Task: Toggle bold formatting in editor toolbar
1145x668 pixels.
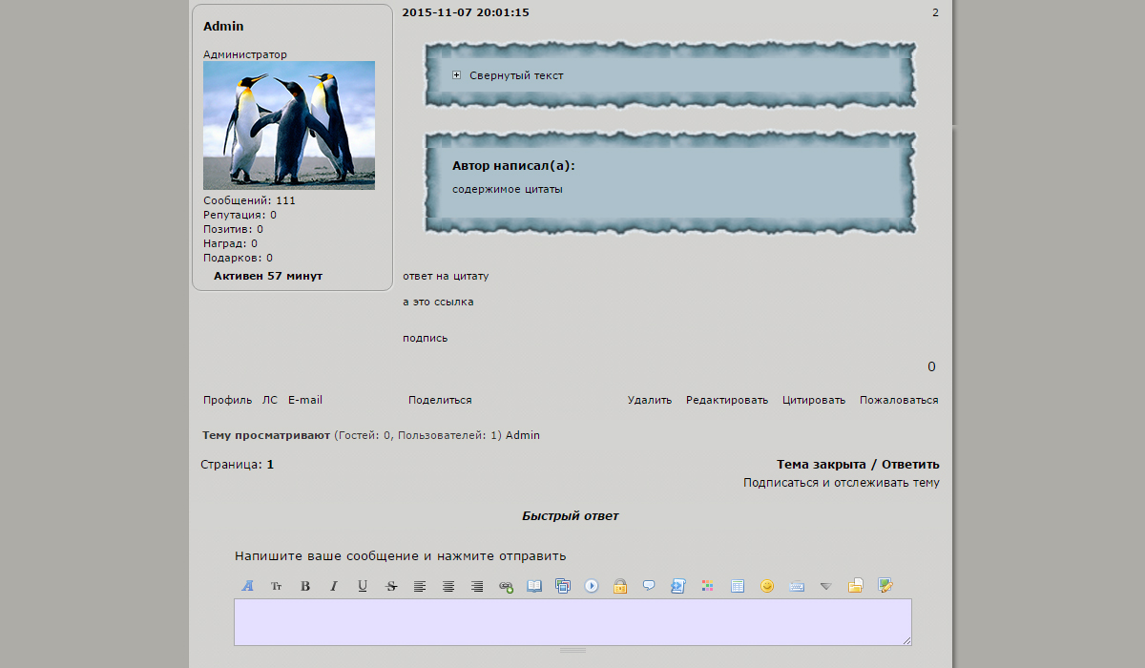Action: [x=305, y=586]
